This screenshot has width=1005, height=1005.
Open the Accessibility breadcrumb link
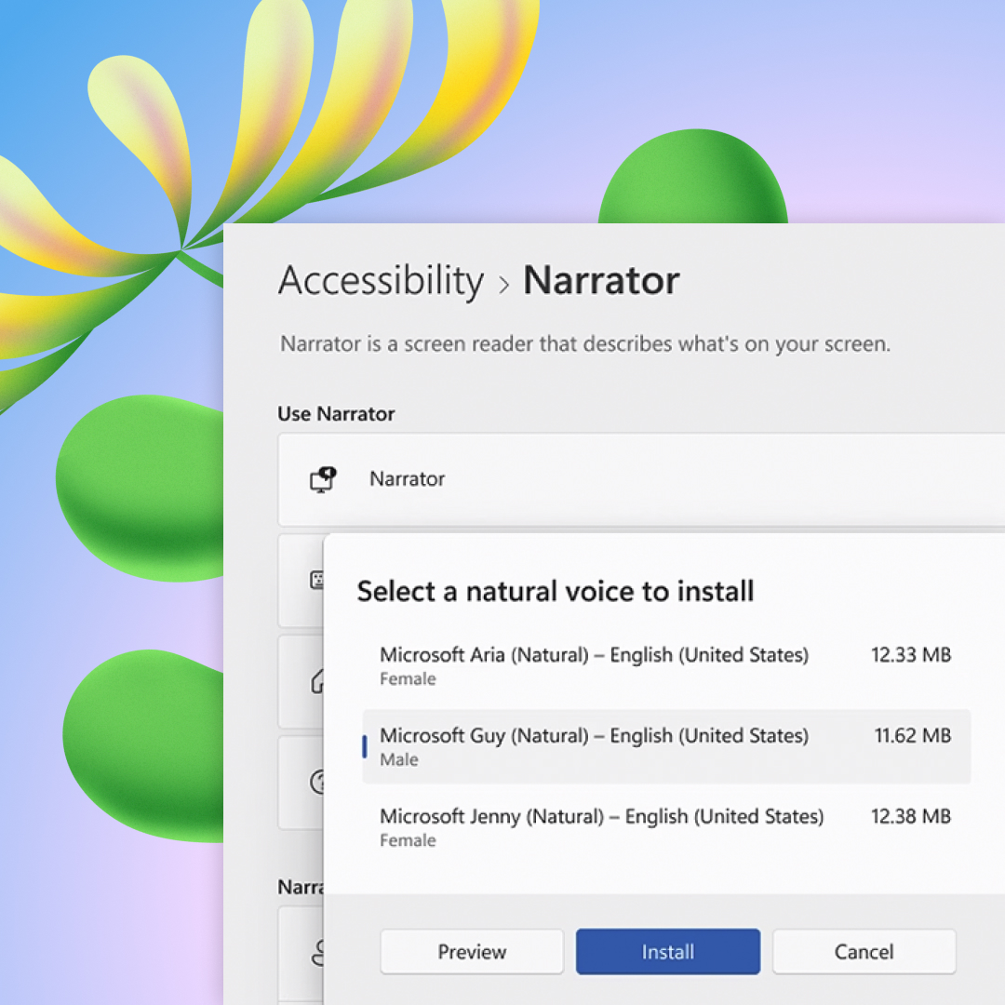[380, 280]
